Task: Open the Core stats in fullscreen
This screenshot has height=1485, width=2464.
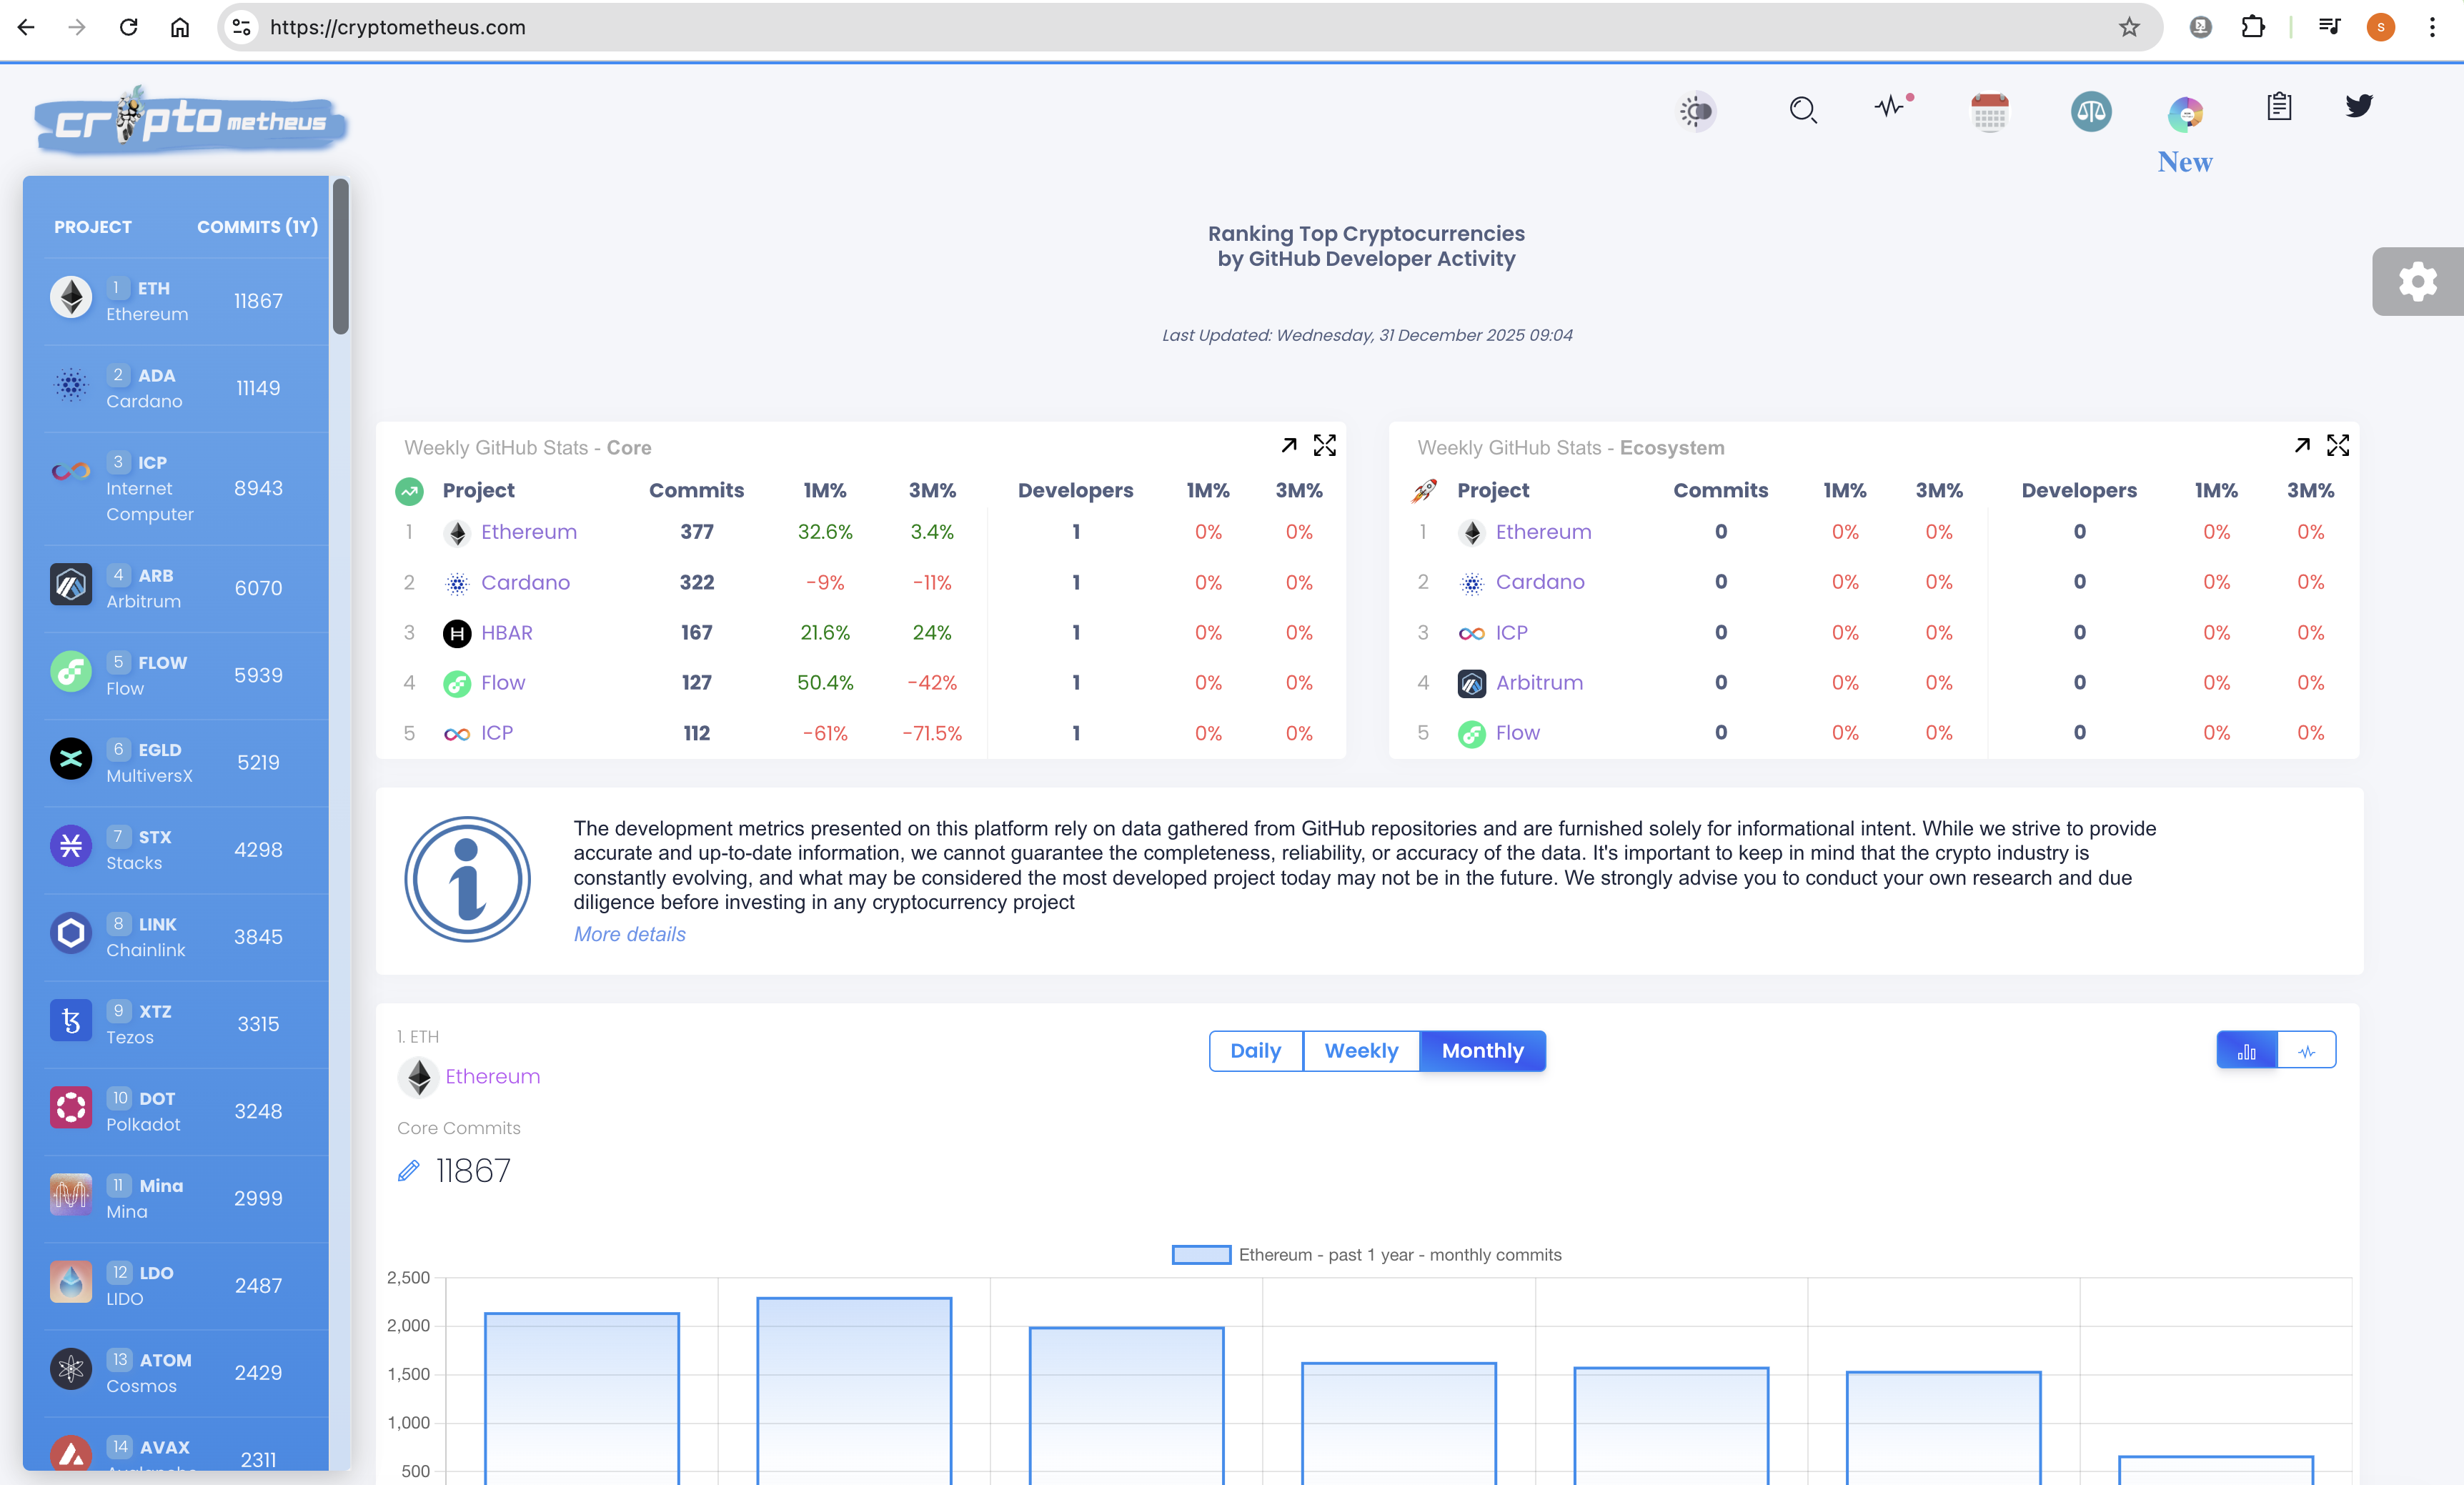Action: 1325,445
